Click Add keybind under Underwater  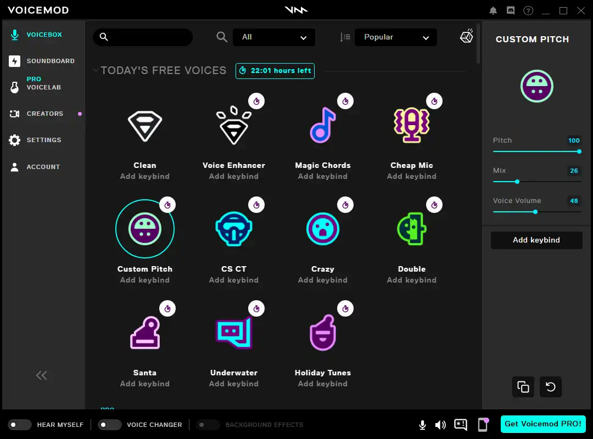tap(234, 384)
